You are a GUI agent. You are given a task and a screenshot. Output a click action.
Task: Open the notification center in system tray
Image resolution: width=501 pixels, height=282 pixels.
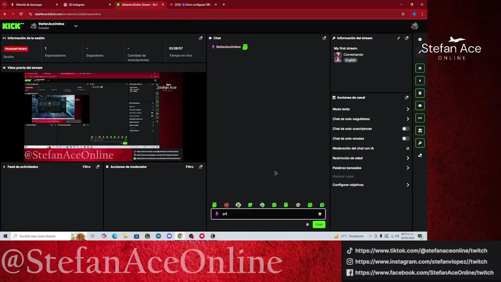coord(420,236)
